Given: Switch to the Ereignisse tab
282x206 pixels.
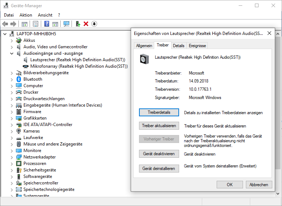Looking at the screenshot, I should (x=197, y=46).
